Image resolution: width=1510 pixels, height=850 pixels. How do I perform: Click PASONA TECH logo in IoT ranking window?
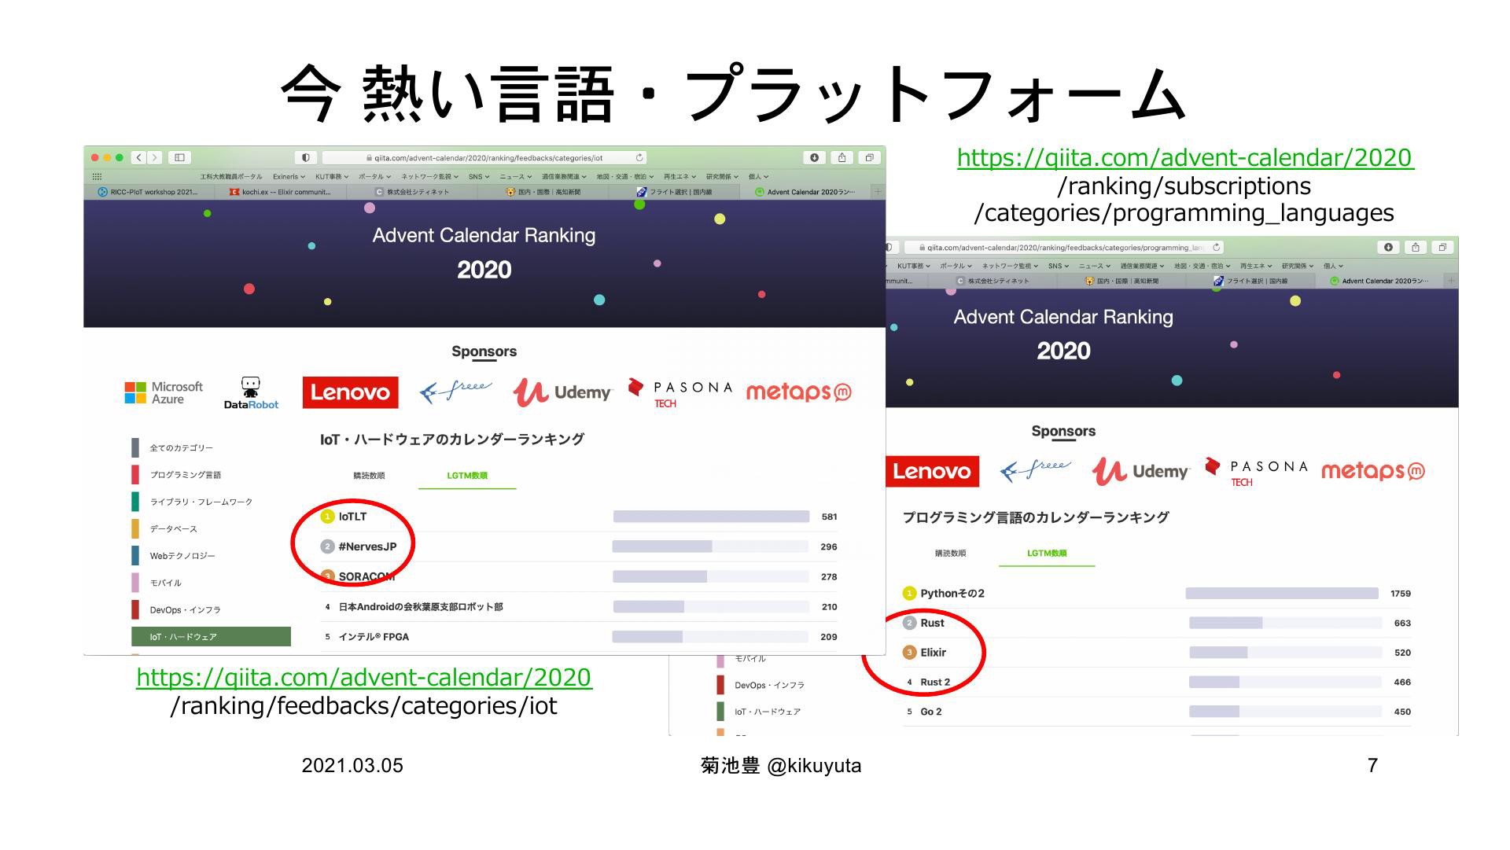pyautogui.click(x=680, y=392)
